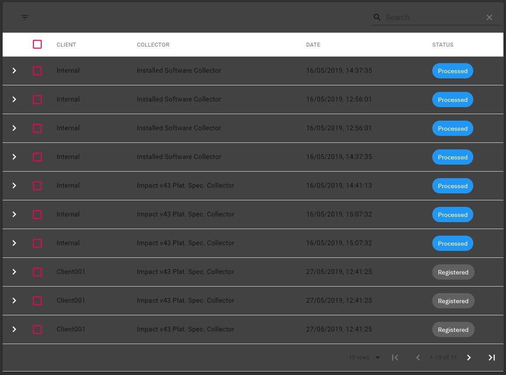Select the 10 rows page size control

360,358
